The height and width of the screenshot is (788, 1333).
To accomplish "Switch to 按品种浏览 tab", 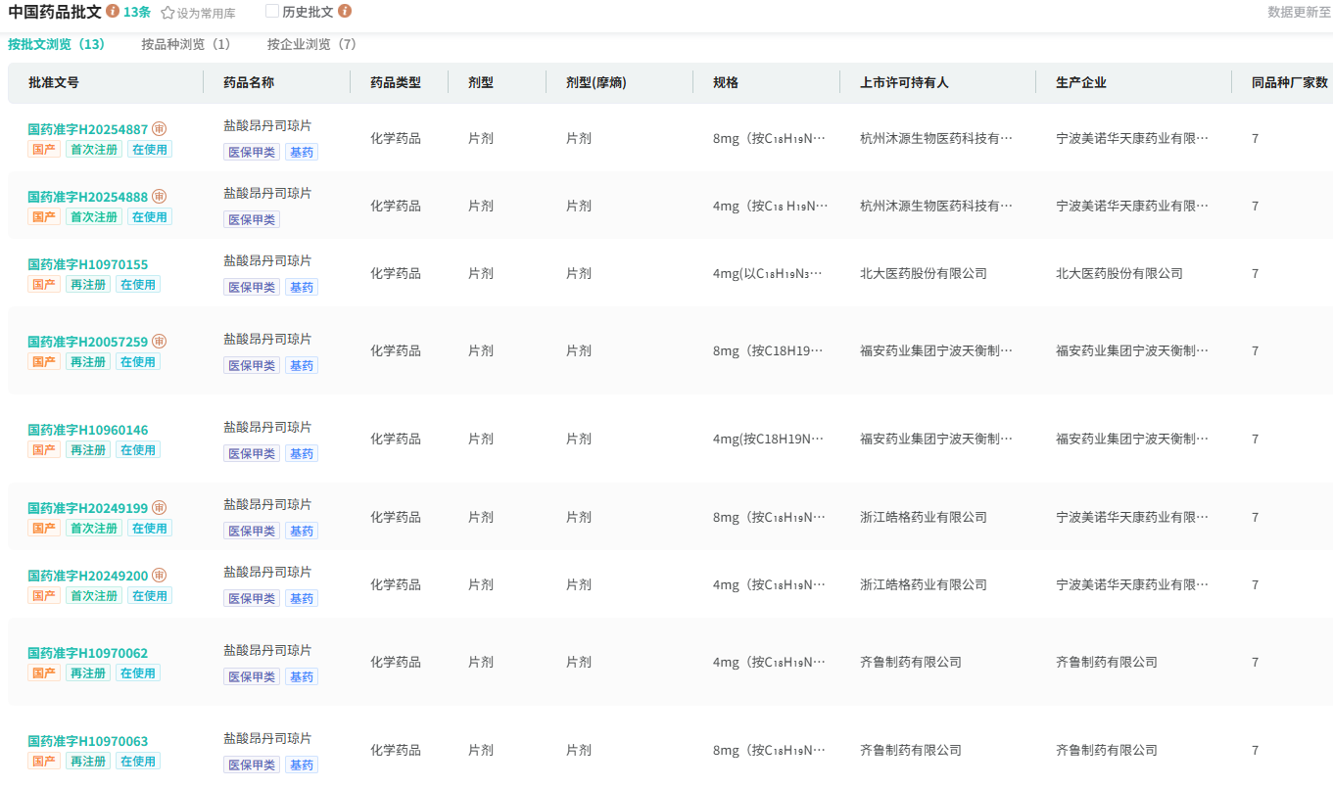I will (186, 45).
